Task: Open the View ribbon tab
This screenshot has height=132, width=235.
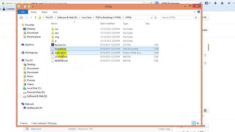Action: 55,12
